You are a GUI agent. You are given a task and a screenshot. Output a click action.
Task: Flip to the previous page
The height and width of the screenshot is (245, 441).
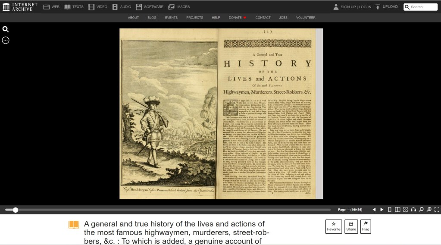click(x=374, y=210)
